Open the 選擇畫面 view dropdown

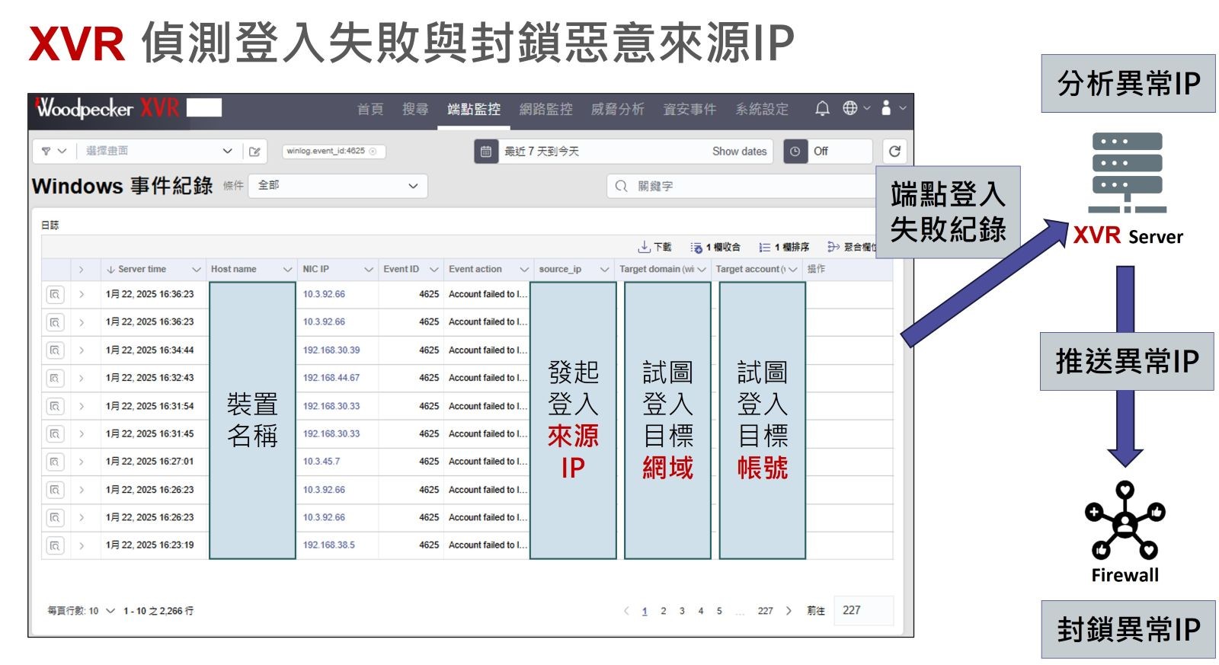pyautogui.click(x=158, y=151)
